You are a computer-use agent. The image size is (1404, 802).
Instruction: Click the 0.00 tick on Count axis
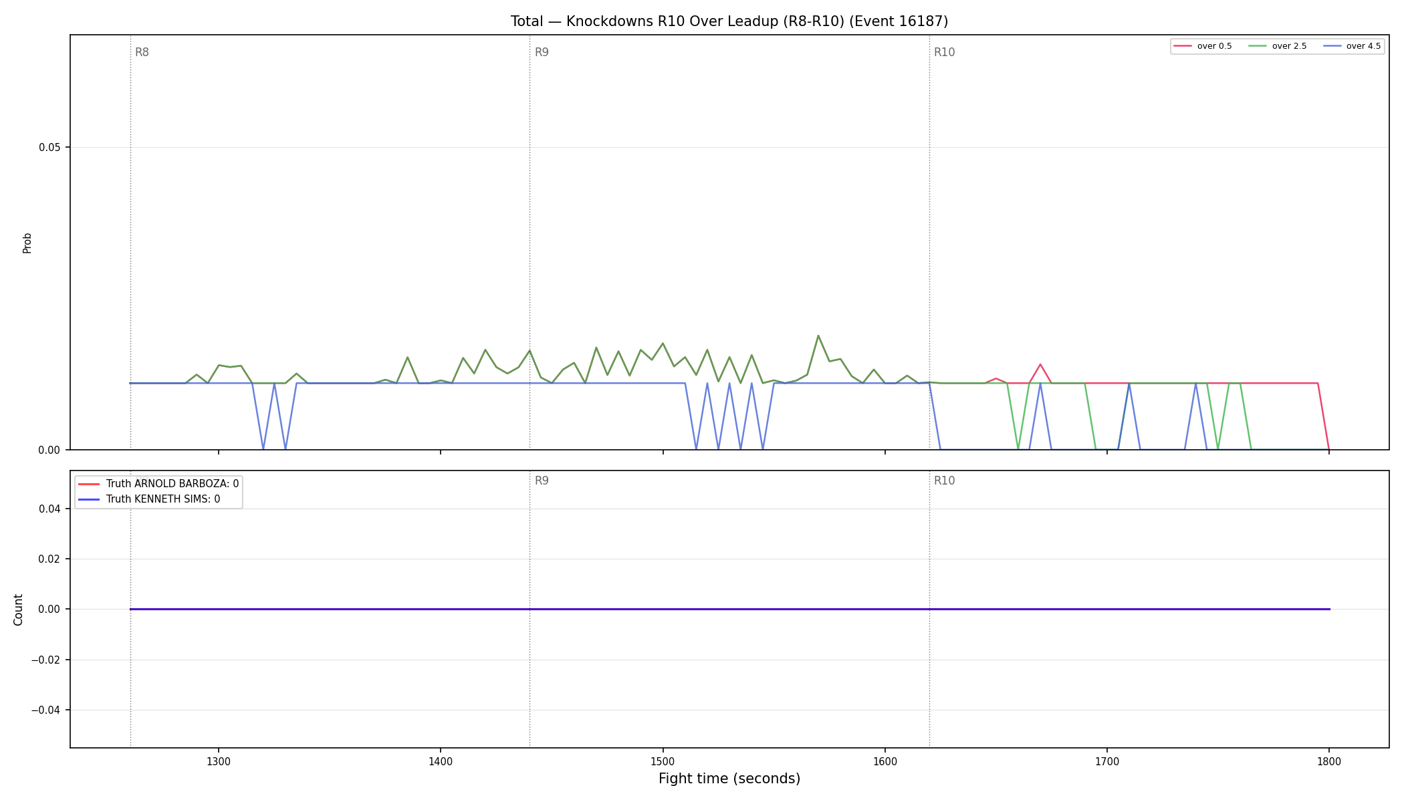[49, 610]
